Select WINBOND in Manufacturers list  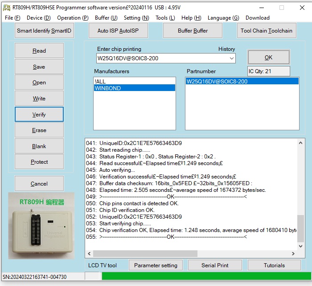click(x=135, y=88)
